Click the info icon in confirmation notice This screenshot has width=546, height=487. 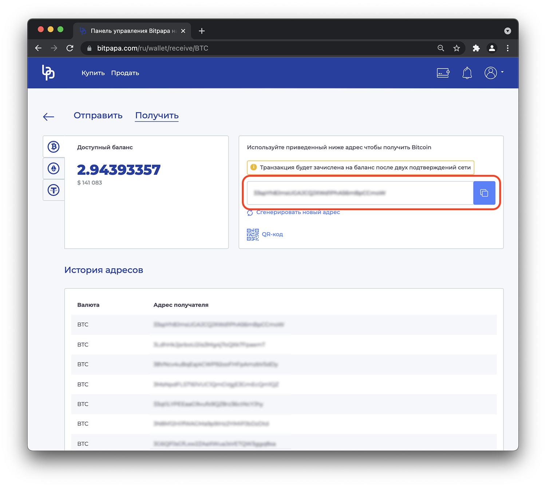(254, 167)
